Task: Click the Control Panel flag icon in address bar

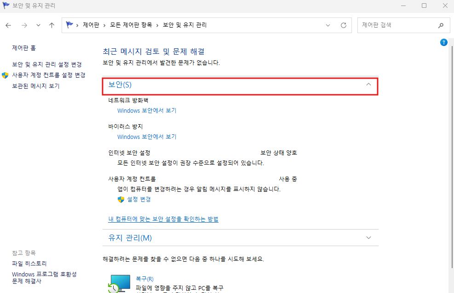Action: tap(69, 25)
